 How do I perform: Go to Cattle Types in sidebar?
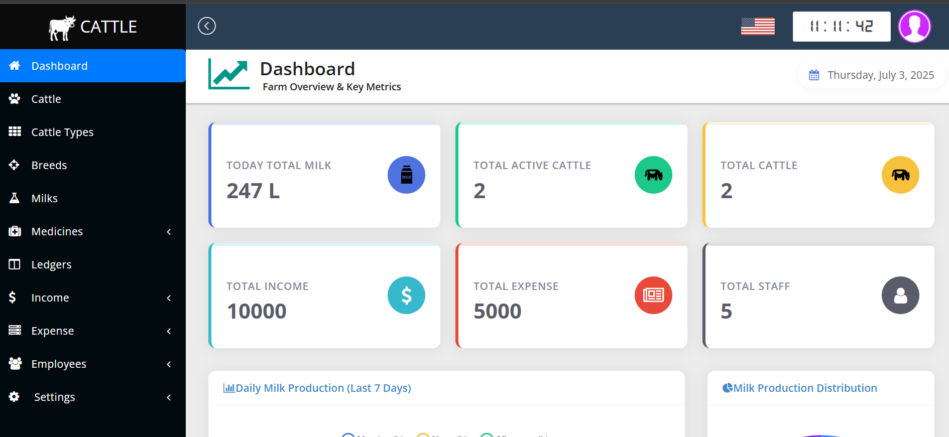pyautogui.click(x=62, y=132)
